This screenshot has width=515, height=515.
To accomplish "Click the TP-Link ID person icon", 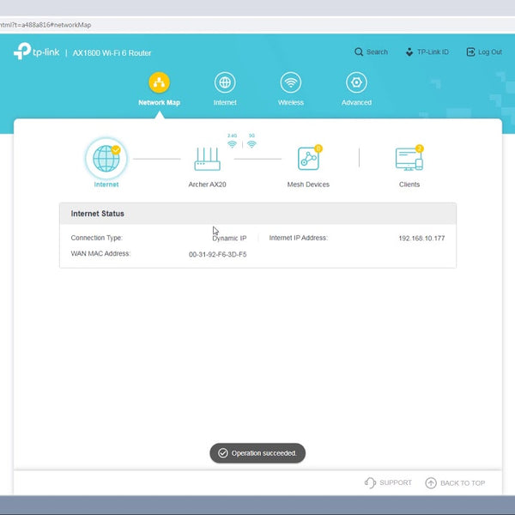I will click(x=409, y=51).
